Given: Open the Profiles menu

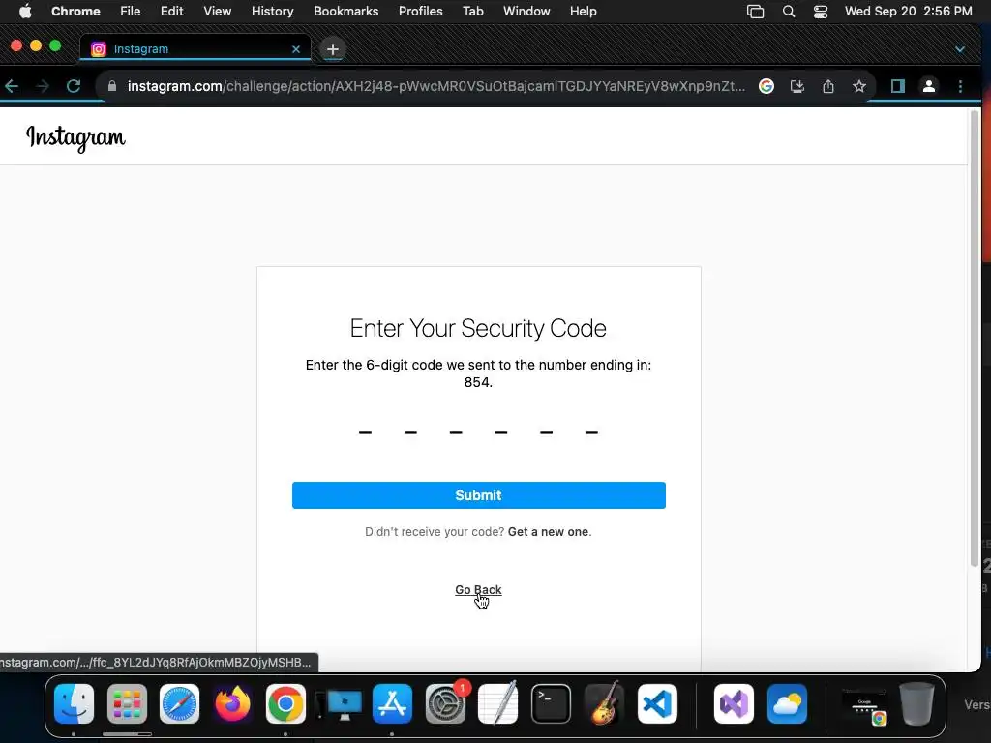Looking at the screenshot, I should (420, 11).
